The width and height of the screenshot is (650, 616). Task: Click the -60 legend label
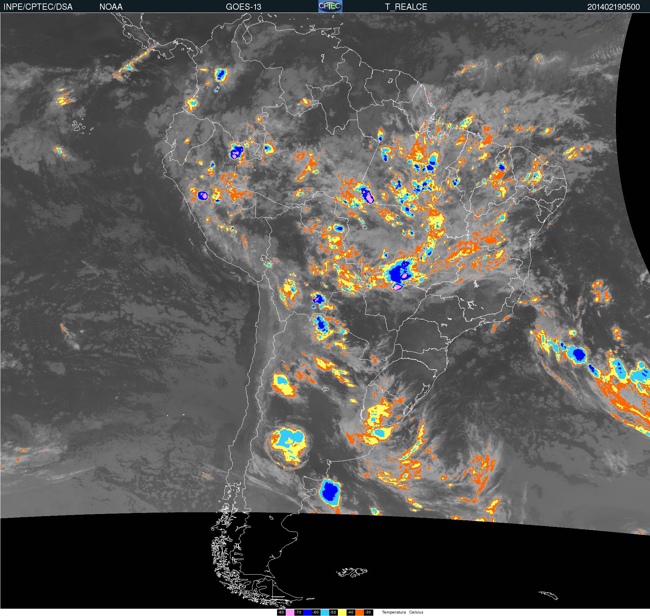pos(316,613)
